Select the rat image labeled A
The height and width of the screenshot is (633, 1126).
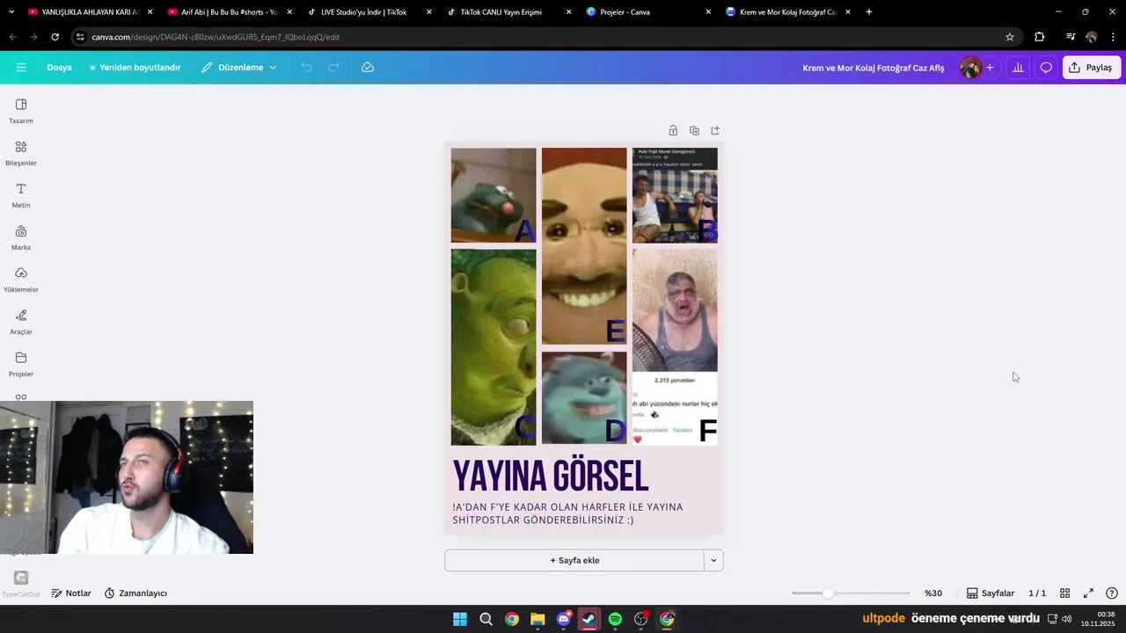[x=494, y=195]
